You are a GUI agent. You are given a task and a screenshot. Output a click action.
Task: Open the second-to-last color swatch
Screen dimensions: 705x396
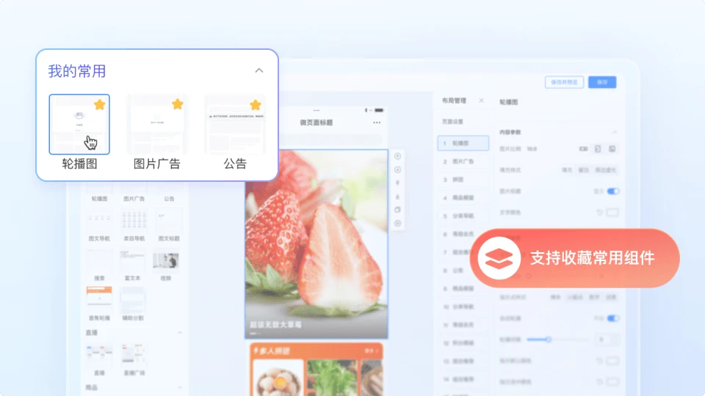click(x=612, y=361)
